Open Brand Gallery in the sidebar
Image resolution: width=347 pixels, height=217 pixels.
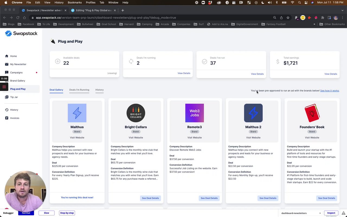18,81
